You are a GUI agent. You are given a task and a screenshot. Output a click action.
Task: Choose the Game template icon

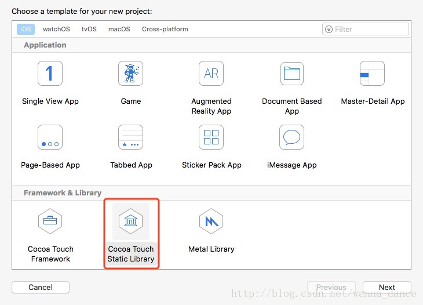click(130, 74)
